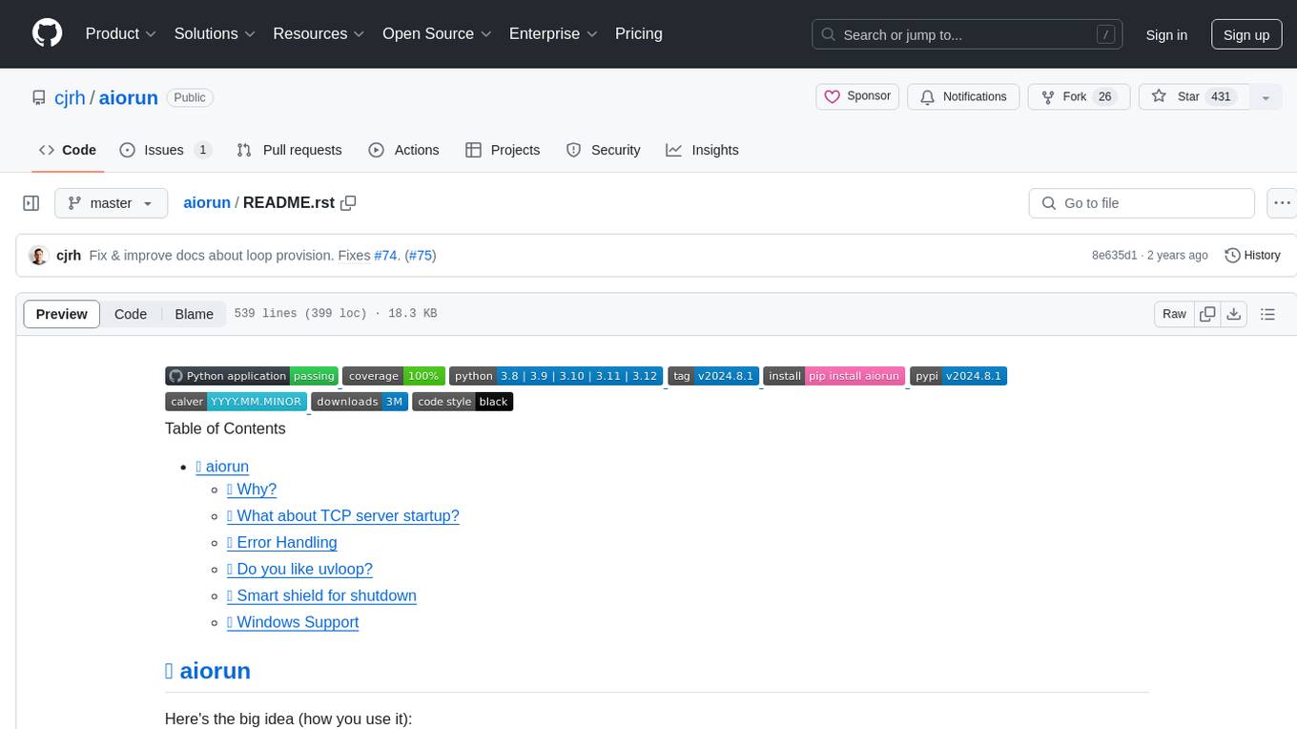Open pull request #75 link

pos(420,256)
